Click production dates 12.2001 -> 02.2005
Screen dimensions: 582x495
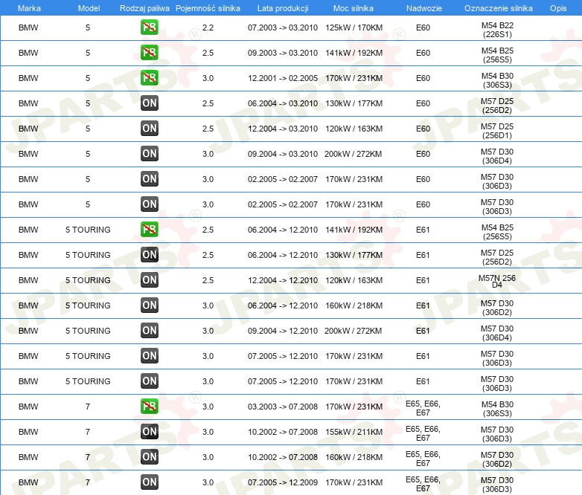tap(283, 78)
